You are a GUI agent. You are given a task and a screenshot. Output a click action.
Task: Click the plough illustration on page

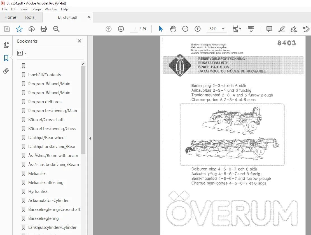232,135
